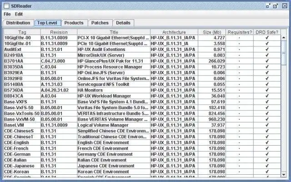Click revision A.04.20.31.02 cell
Screen dimensions: 291x182
click(x=59, y=90)
